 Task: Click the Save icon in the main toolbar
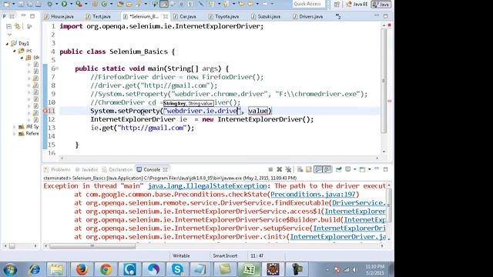click(x=21, y=4)
